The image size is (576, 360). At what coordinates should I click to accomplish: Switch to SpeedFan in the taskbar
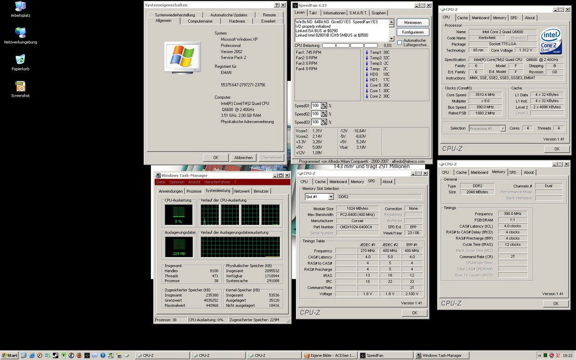click(x=386, y=355)
